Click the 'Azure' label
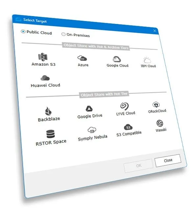This screenshot has height=211, width=195. 83,65
